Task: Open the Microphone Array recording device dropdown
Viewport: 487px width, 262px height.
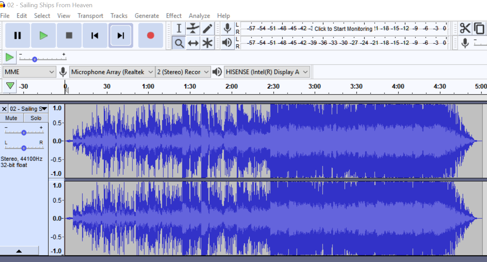Action: pos(112,72)
